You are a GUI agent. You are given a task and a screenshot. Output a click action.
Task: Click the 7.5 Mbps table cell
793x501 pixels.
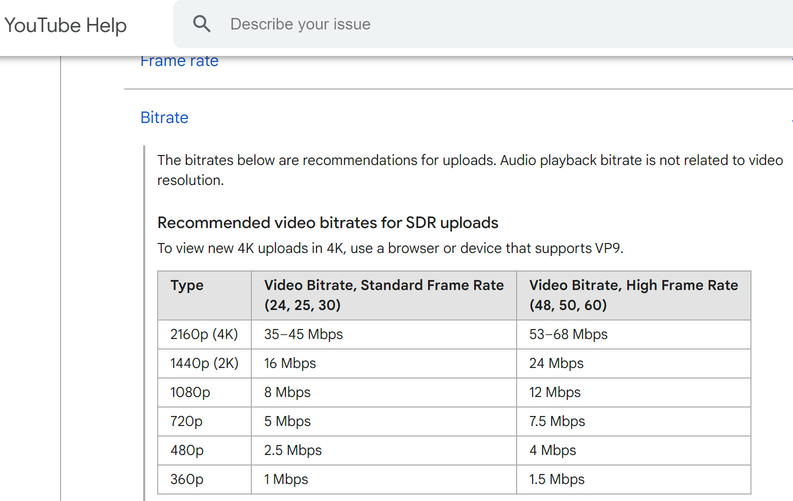tap(557, 421)
